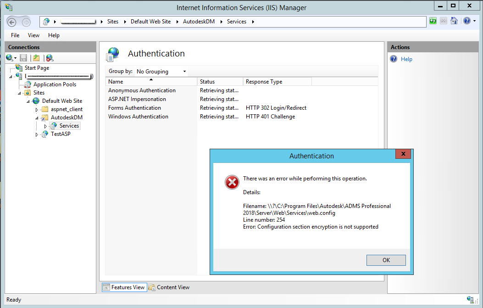Viewport: 483px width, 308px height.
Task: Collapse the Sites node
Action: [x=19, y=93]
